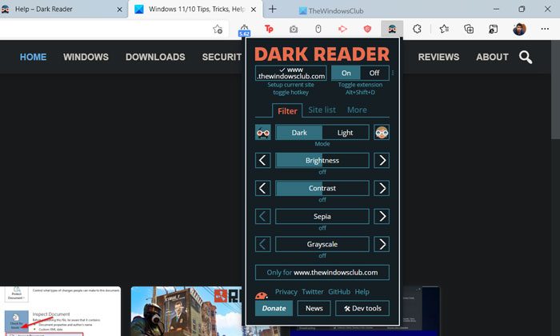Open the game artwork article thumbnail

click(186, 311)
